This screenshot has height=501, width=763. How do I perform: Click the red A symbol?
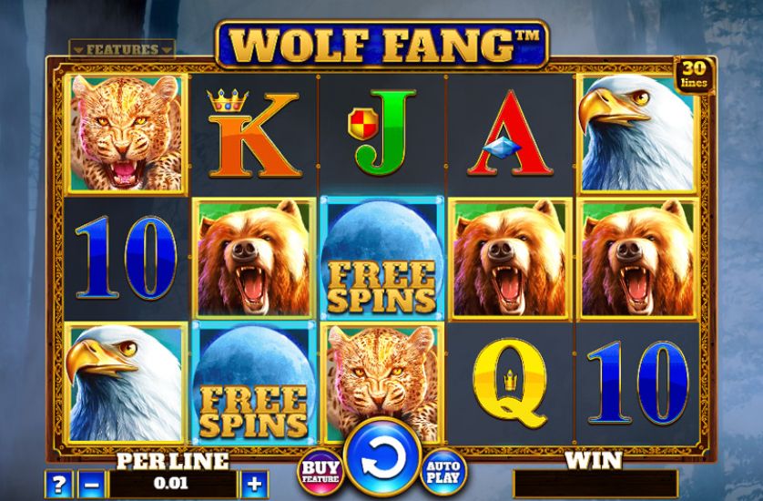click(510, 132)
